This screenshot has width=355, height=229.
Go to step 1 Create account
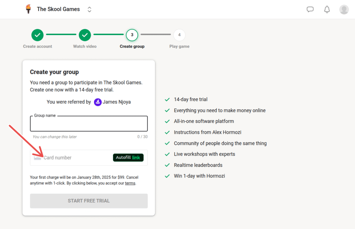(x=37, y=35)
